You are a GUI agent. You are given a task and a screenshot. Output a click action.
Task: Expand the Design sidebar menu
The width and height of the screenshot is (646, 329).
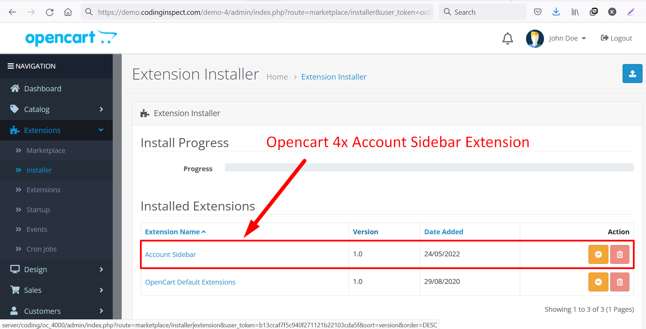(x=56, y=269)
